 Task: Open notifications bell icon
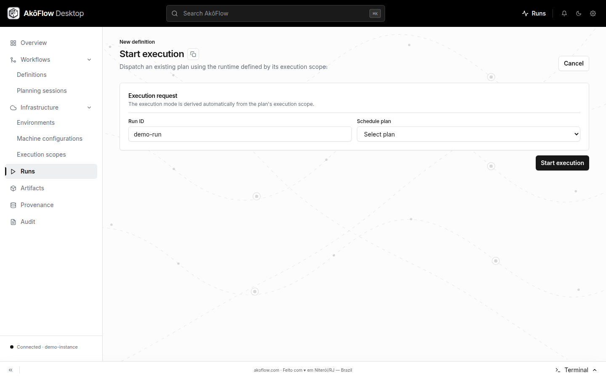564,13
